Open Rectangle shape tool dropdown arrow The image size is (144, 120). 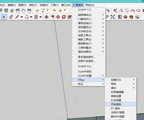point(41,17)
